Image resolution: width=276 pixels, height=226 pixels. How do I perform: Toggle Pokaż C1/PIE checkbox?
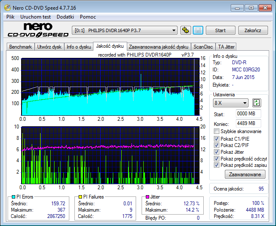(216, 139)
